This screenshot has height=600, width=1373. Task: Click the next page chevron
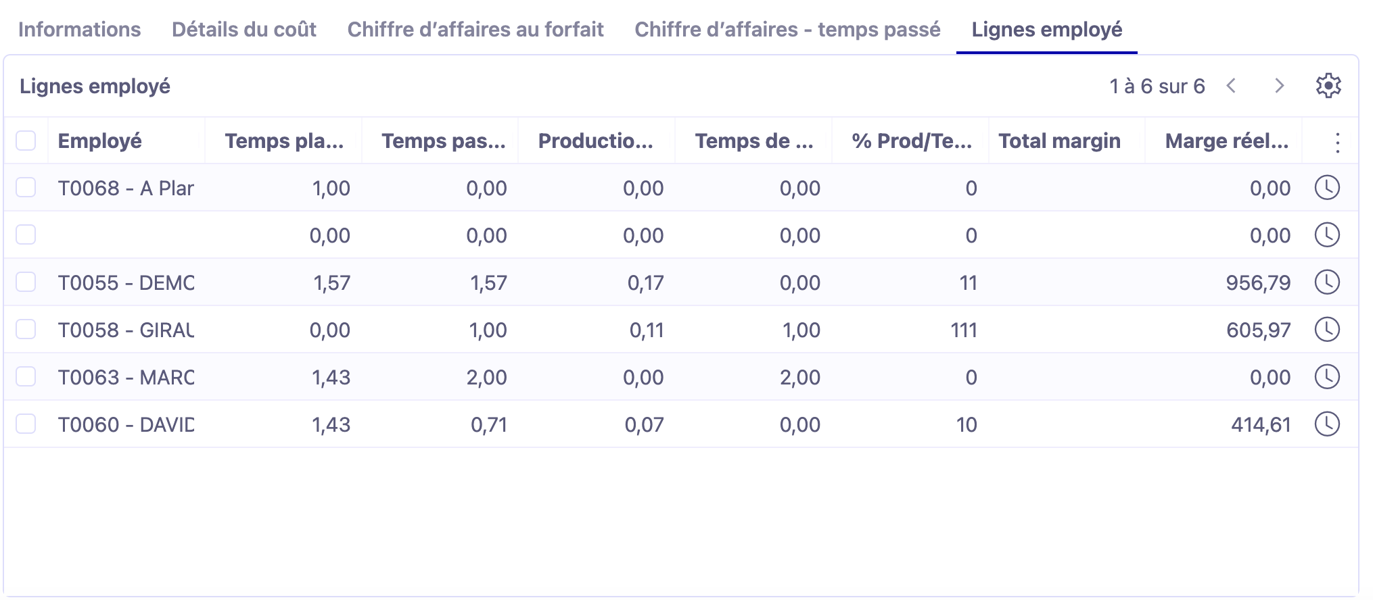click(x=1280, y=86)
